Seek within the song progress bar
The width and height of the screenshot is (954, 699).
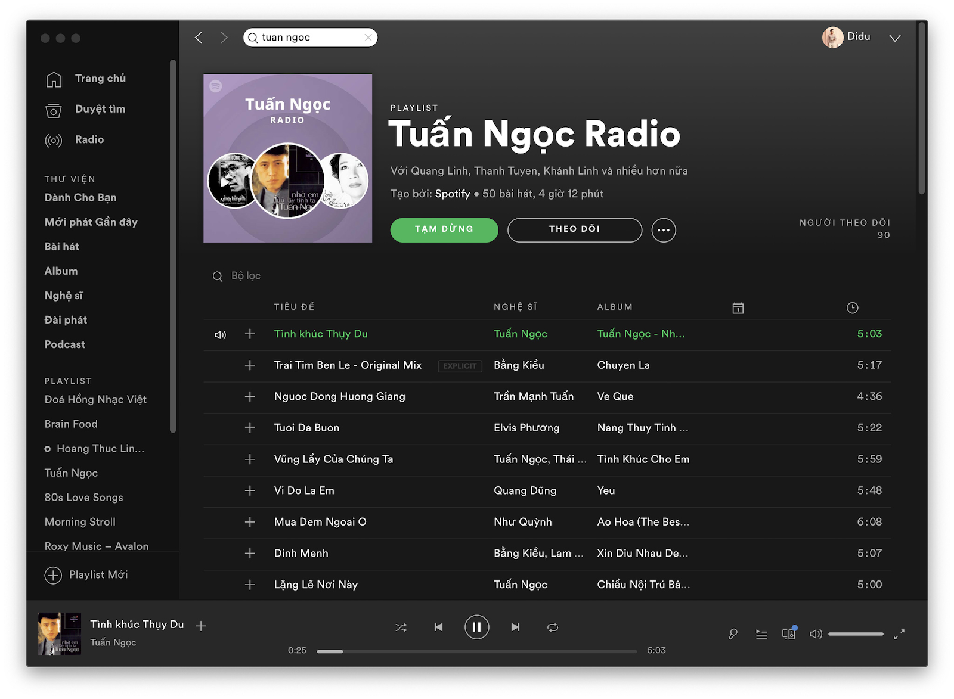(x=477, y=651)
